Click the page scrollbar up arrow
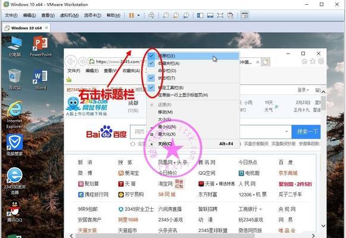The width and height of the screenshot is (346, 238). coord(323,92)
